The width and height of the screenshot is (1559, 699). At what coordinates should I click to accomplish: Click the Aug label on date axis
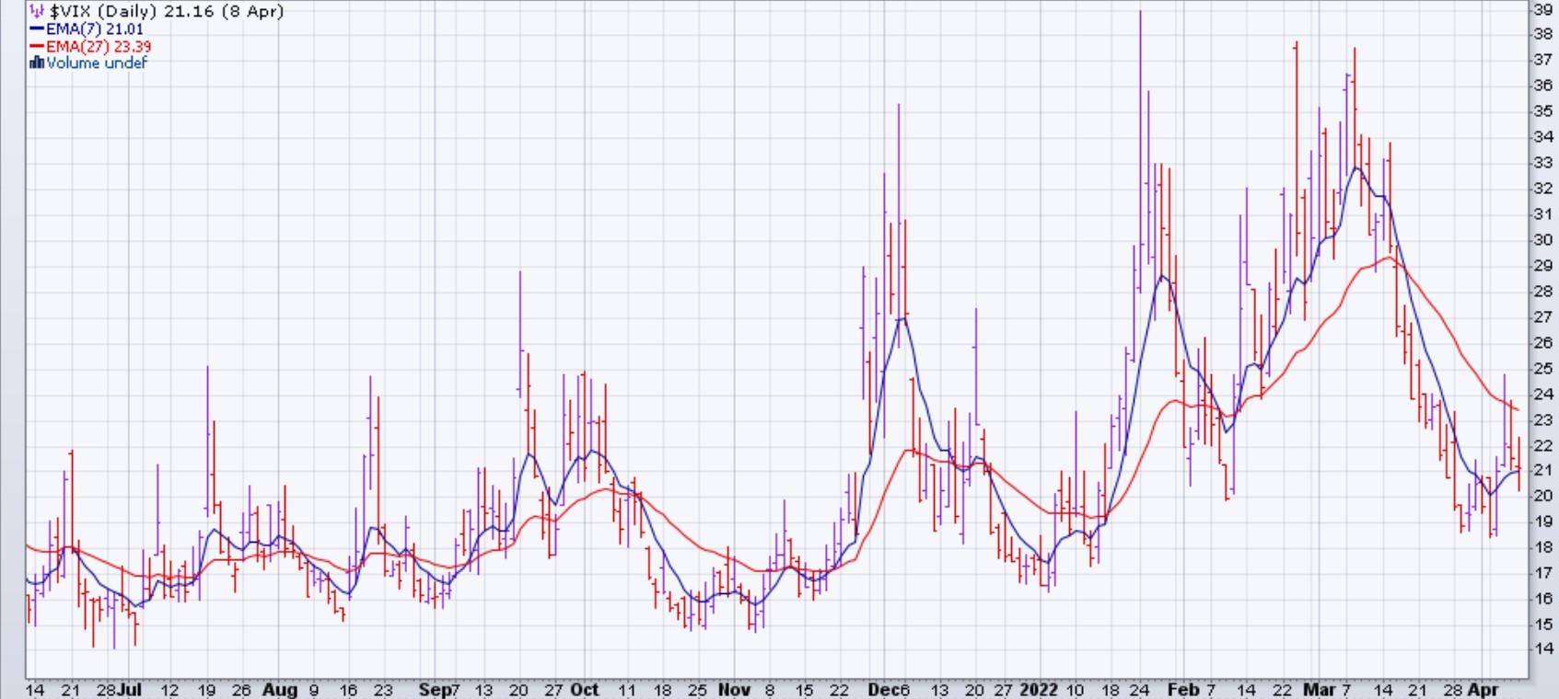[x=279, y=690]
